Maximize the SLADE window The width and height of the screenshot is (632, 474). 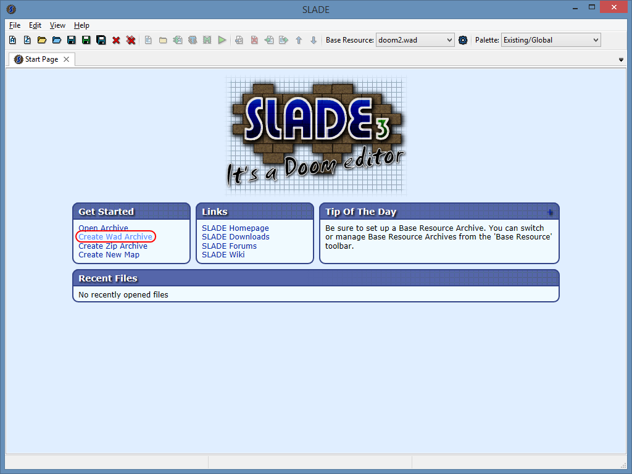click(592, 7)
